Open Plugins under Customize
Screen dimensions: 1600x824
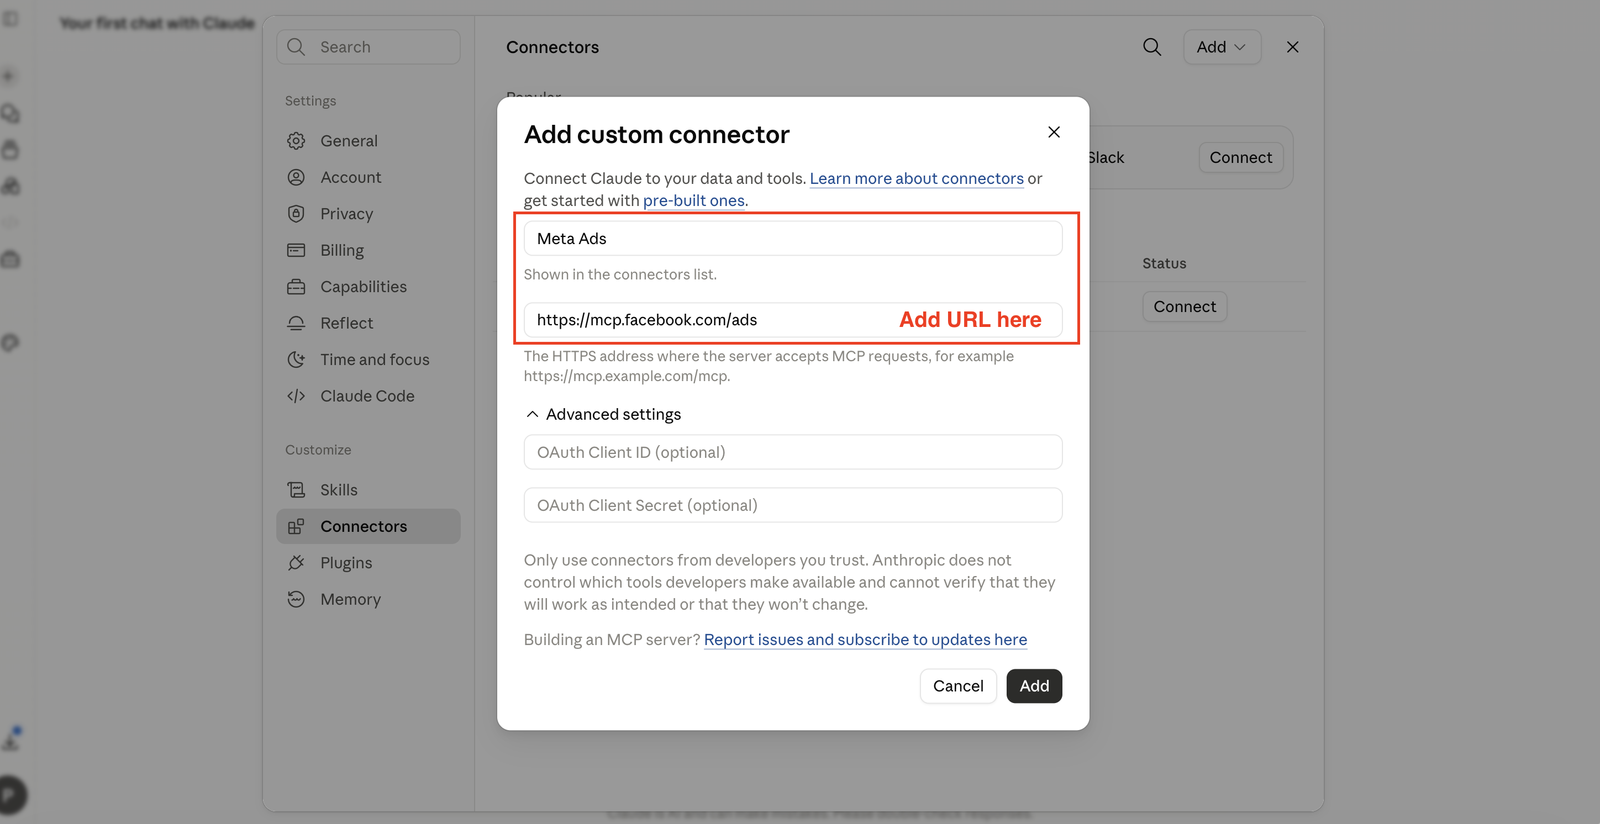(x=369, y=563)
